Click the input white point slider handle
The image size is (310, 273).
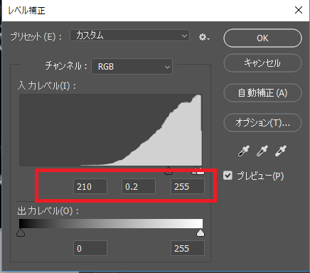point(201,171)
